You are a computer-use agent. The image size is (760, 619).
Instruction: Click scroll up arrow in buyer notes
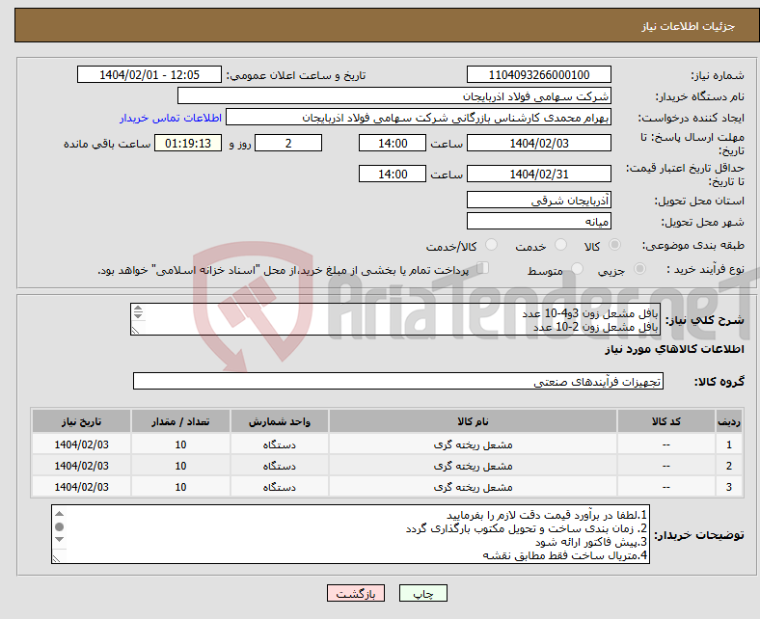point(59,514)
